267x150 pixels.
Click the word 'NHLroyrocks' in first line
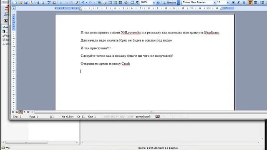tap(131, 32)
